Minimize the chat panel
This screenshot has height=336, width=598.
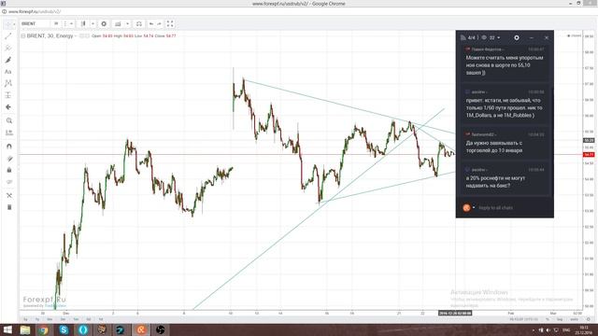pyautogui.click(x=532, y=37)
